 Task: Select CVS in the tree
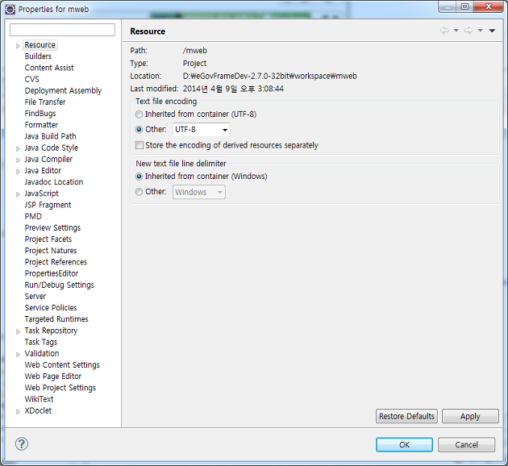coord(31,79)
